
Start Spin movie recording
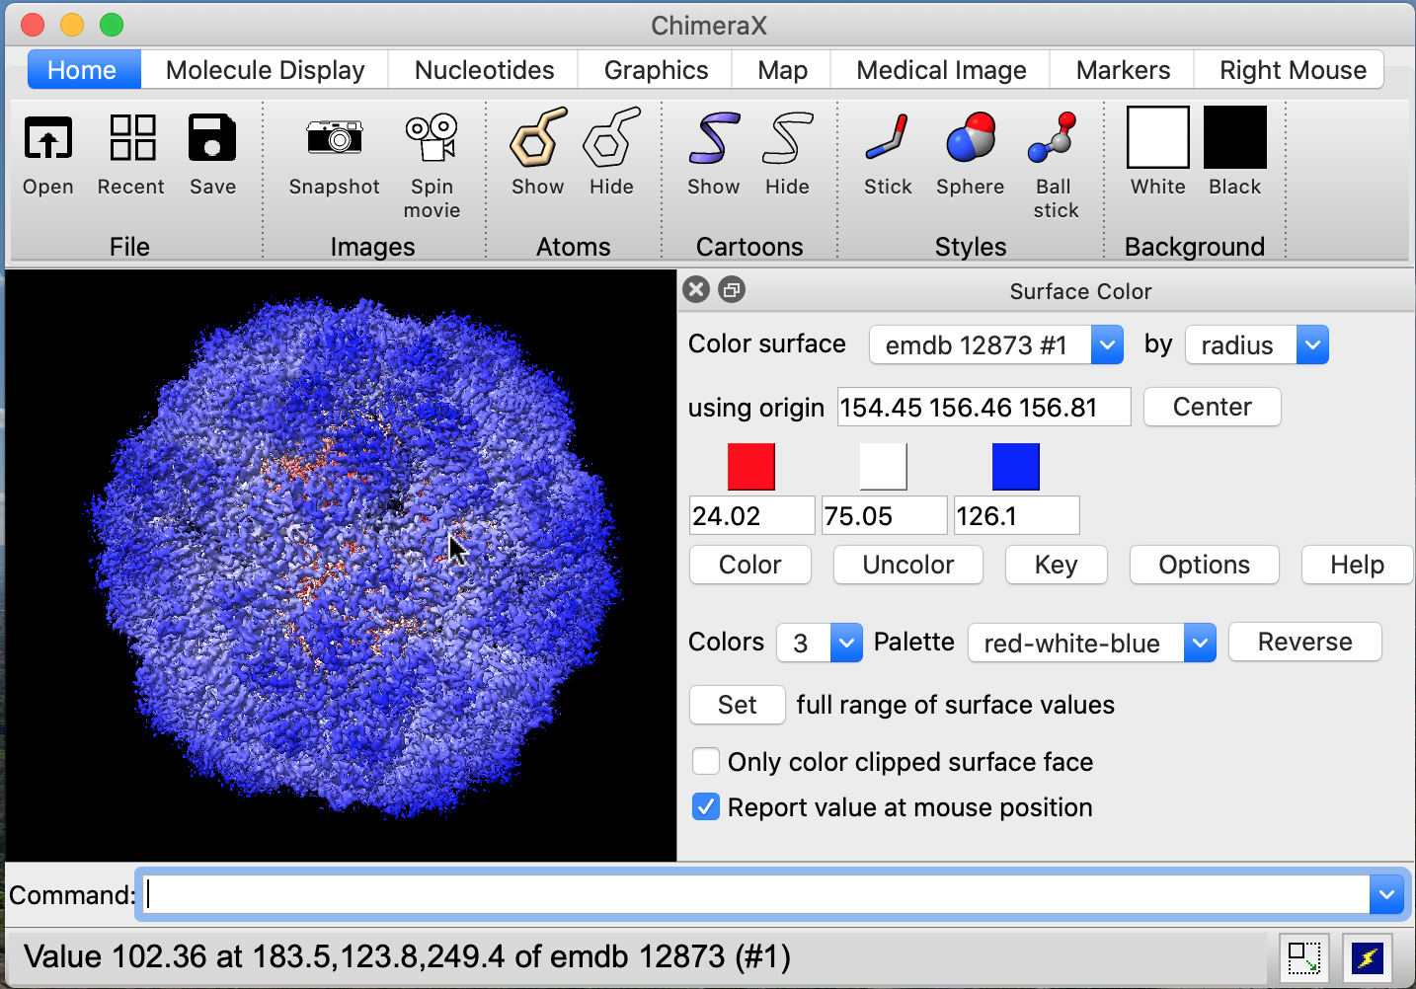[432, 138]
